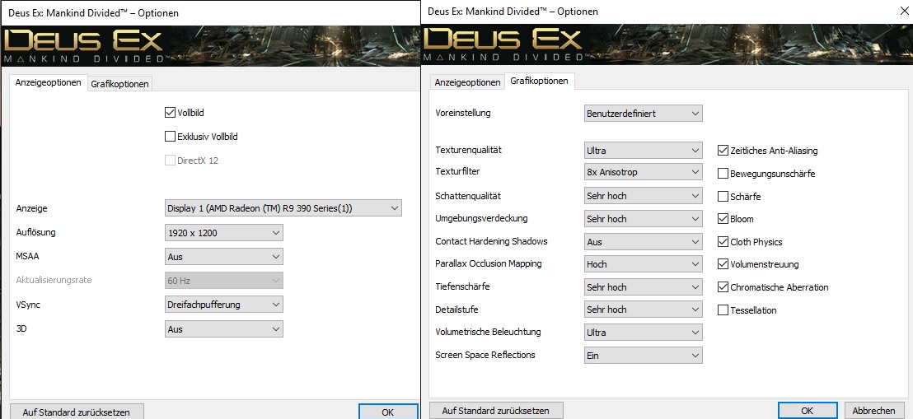Switch to Anzeigeoptionen tab in right window
The height and width of the screenshot is (419, 913).
pyautogui.click(x=467, y=82)
